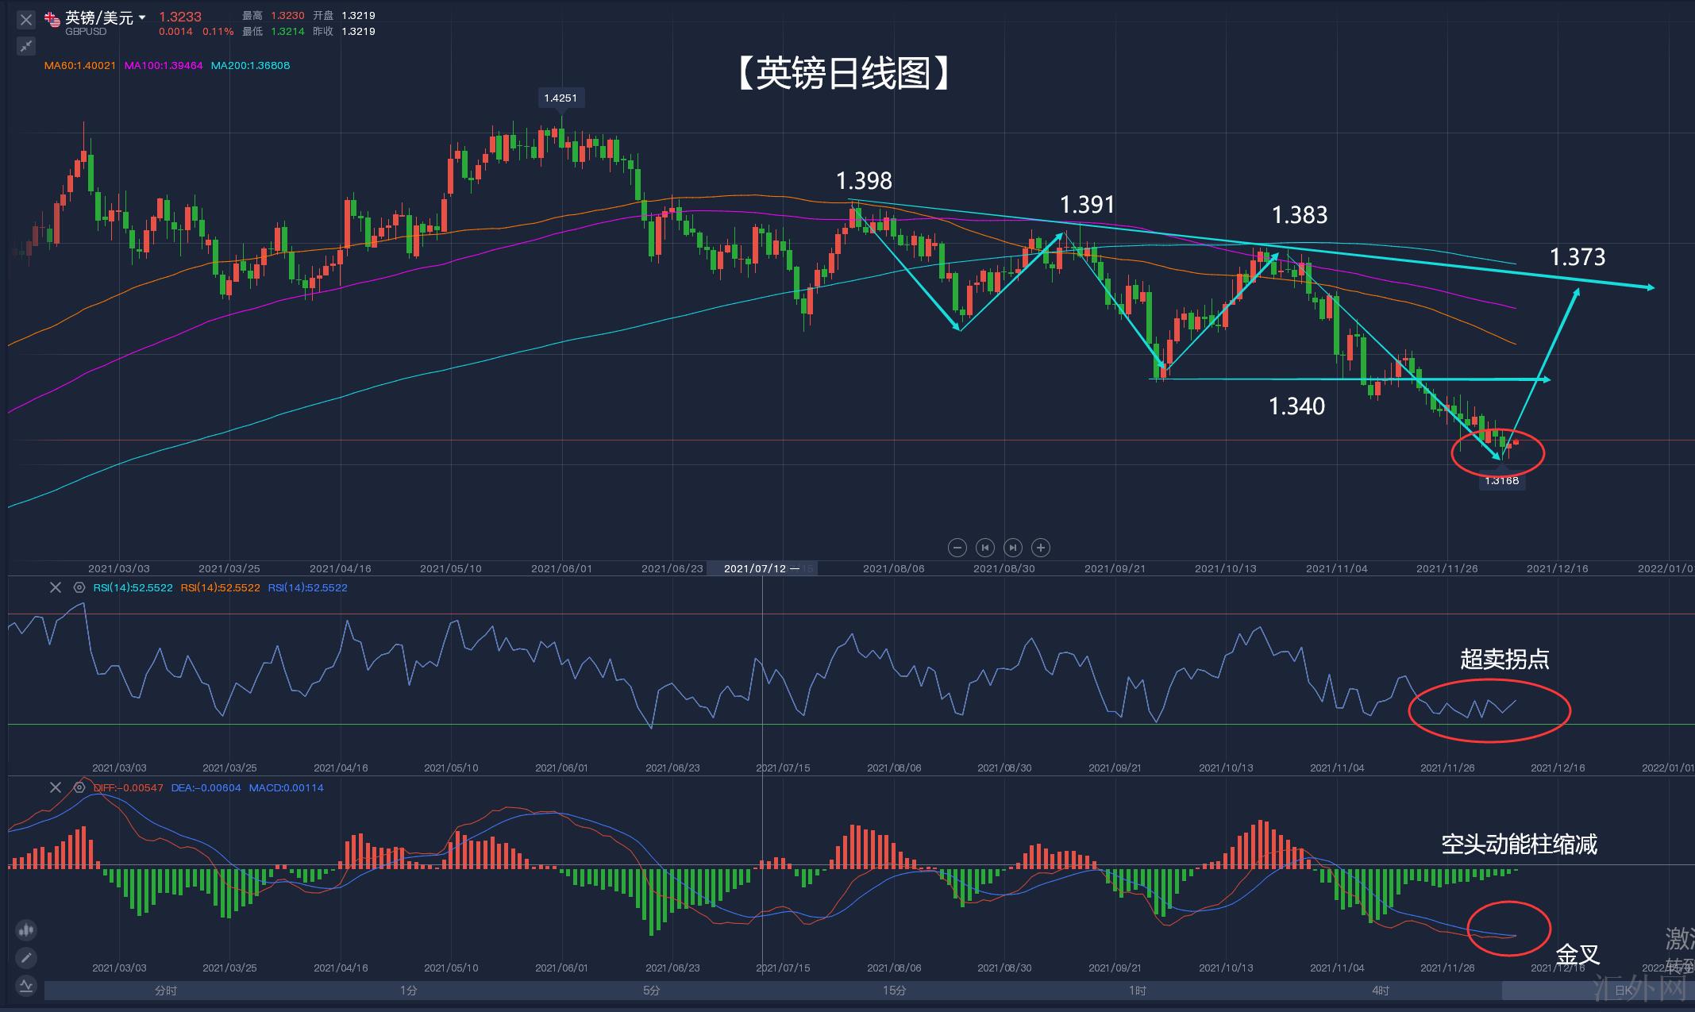1695x1012 pixels.
Task: Switch to the 分时 timeframe tab
Action: (x=165, y=990)
